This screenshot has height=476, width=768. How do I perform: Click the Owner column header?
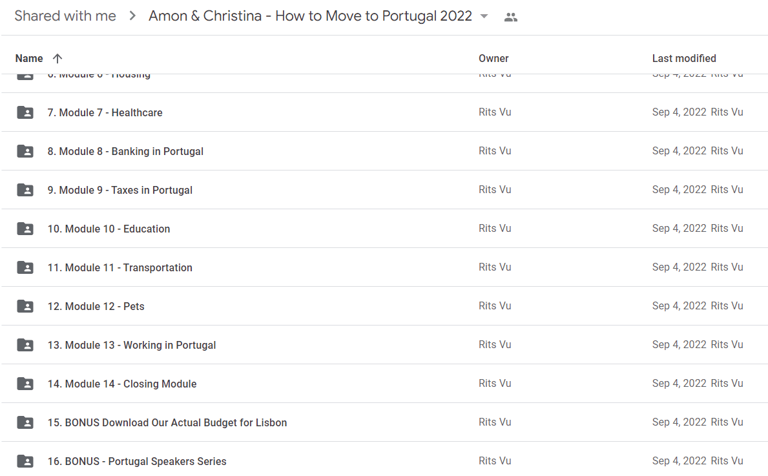(493, 59)
